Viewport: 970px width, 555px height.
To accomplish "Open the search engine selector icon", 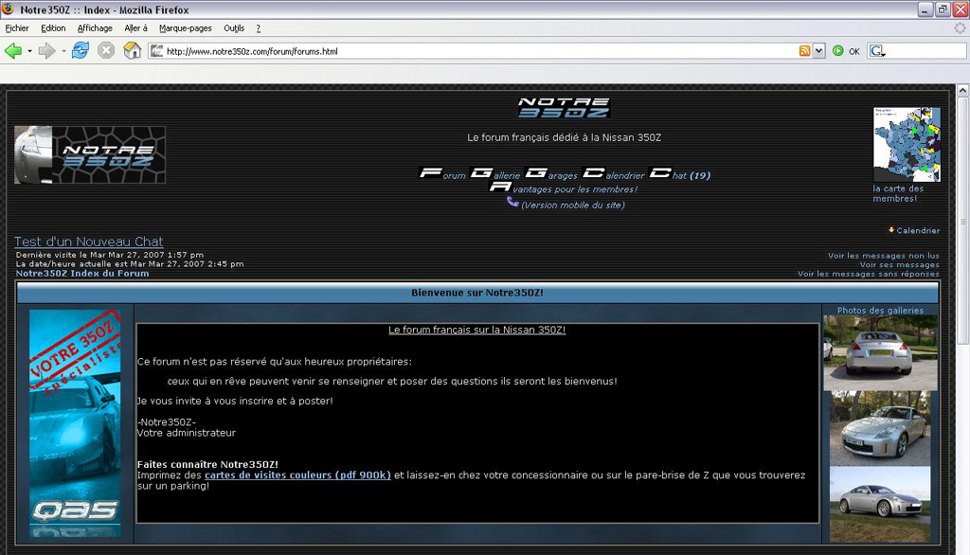I will [x=877, y=51].
